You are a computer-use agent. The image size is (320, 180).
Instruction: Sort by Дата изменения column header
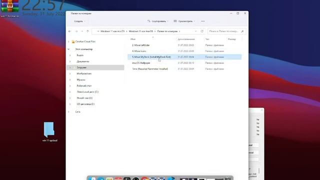pos(186,39)
